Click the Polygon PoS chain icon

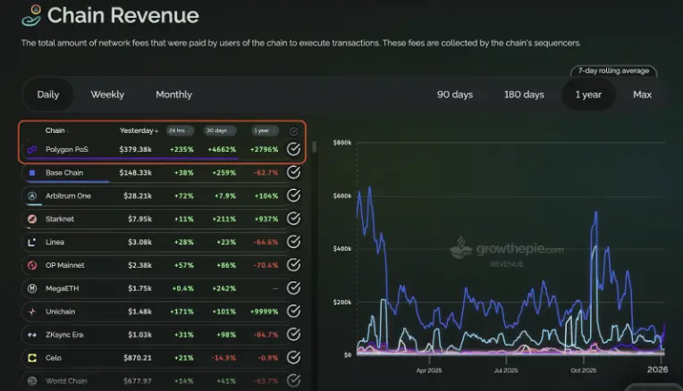pyautogui.click(x=32, y=149)
